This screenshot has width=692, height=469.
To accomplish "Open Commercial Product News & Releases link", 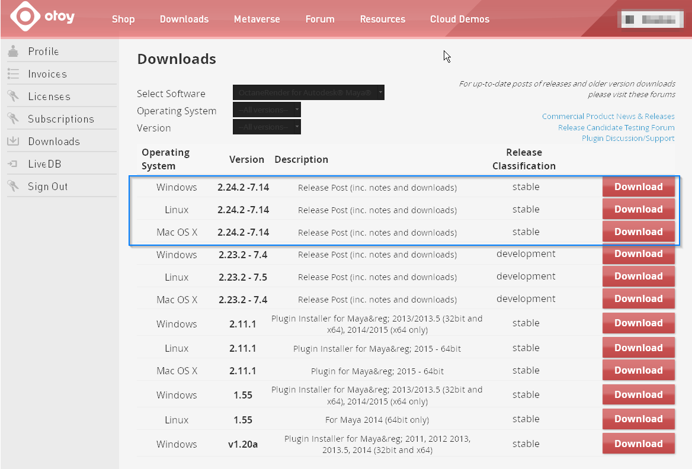I will click(x=608, y=116).
